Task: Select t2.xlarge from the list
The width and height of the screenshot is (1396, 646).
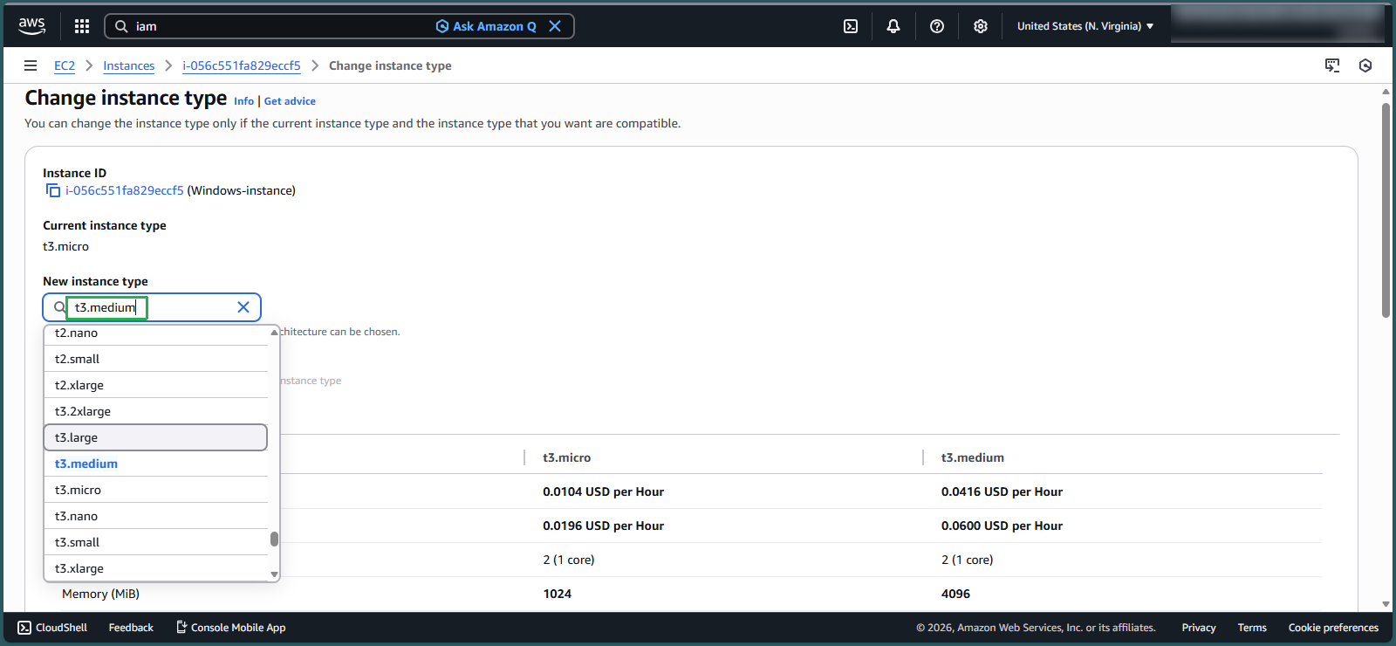Action: 156,385
